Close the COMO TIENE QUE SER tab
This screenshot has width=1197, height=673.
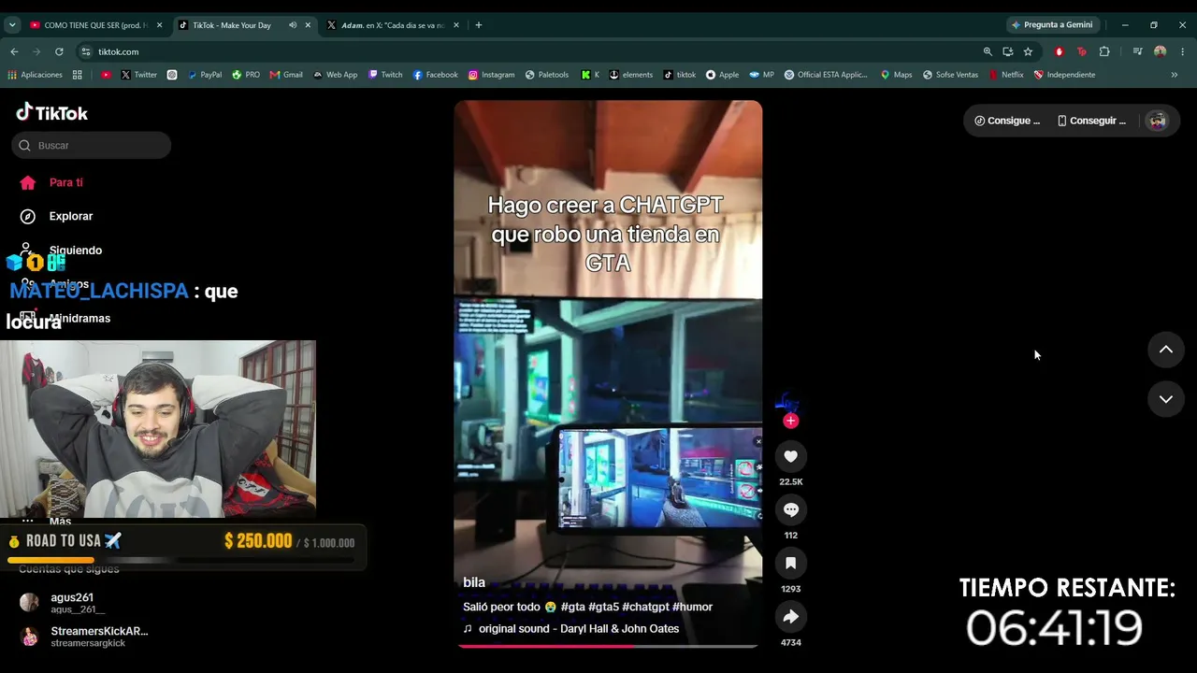160,25
